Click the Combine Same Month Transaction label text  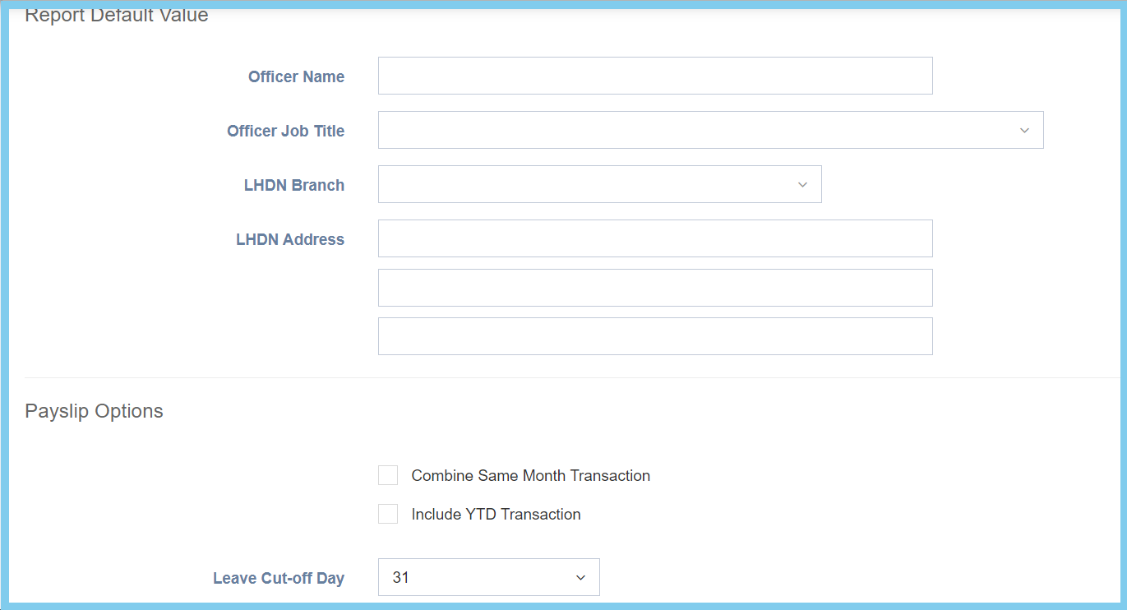click(530, 475)
